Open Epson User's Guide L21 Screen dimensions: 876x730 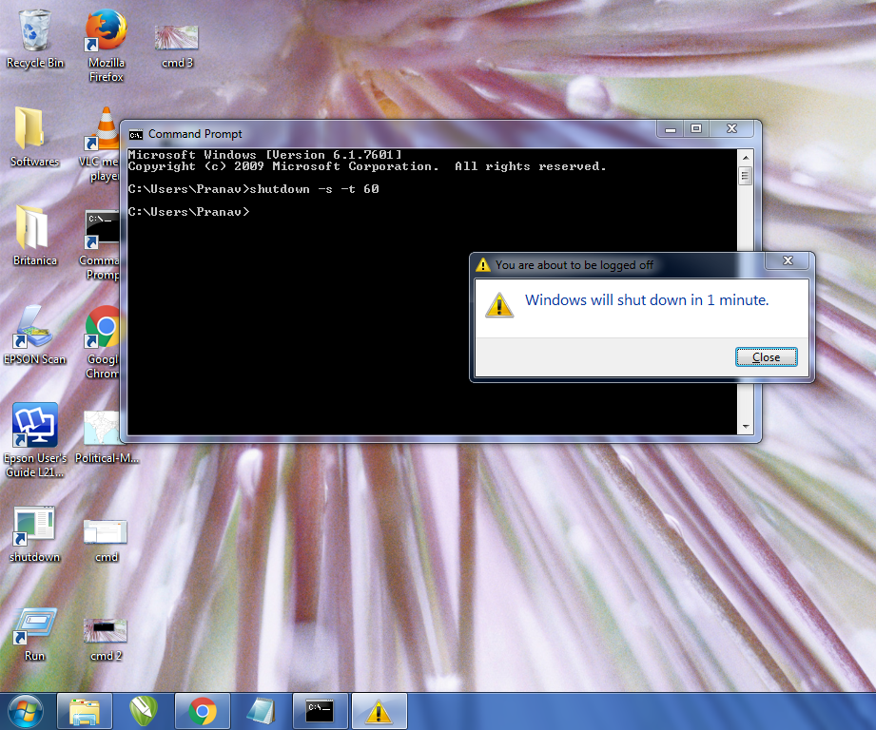[x=34, y=425]
